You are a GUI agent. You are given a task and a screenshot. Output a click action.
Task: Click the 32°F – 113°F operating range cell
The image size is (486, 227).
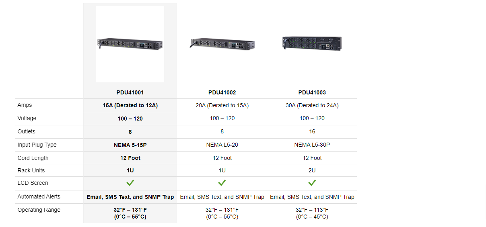pos(312,213)
